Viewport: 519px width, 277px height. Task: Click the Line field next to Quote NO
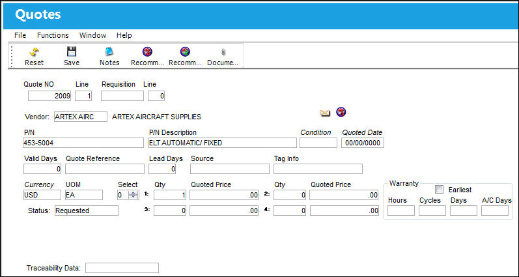[x=83, y=96]
